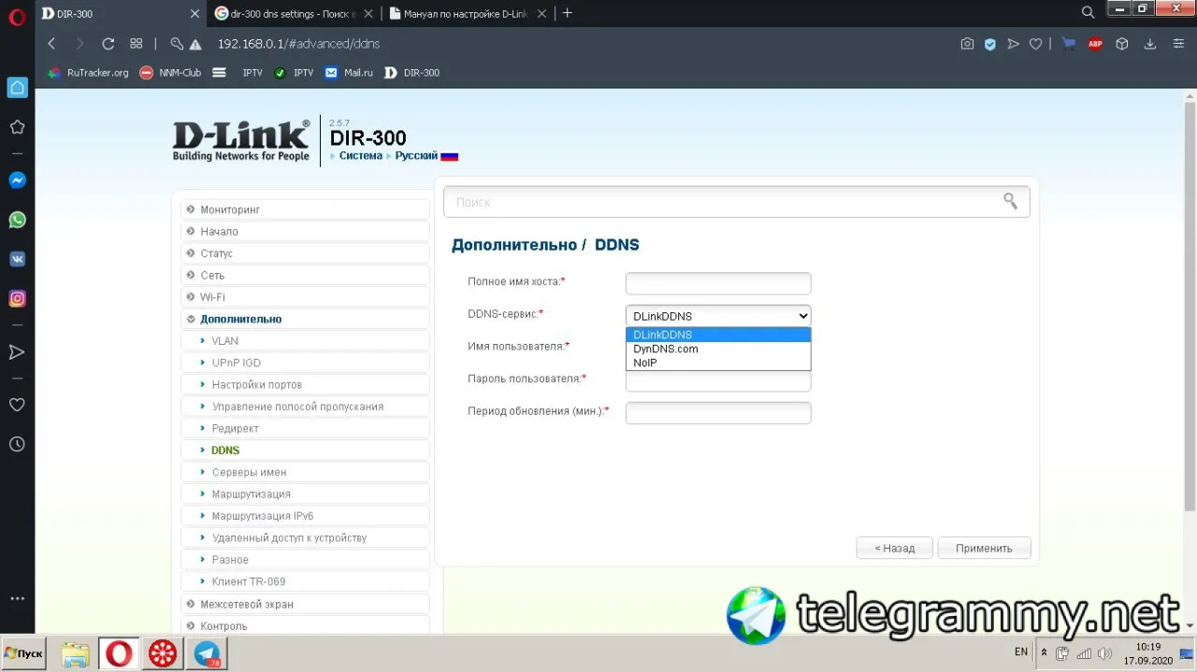The width and height of the screenshot is (1197, 672).
Task: Expand Wi-Fi menu section
Action: [305, 296]
